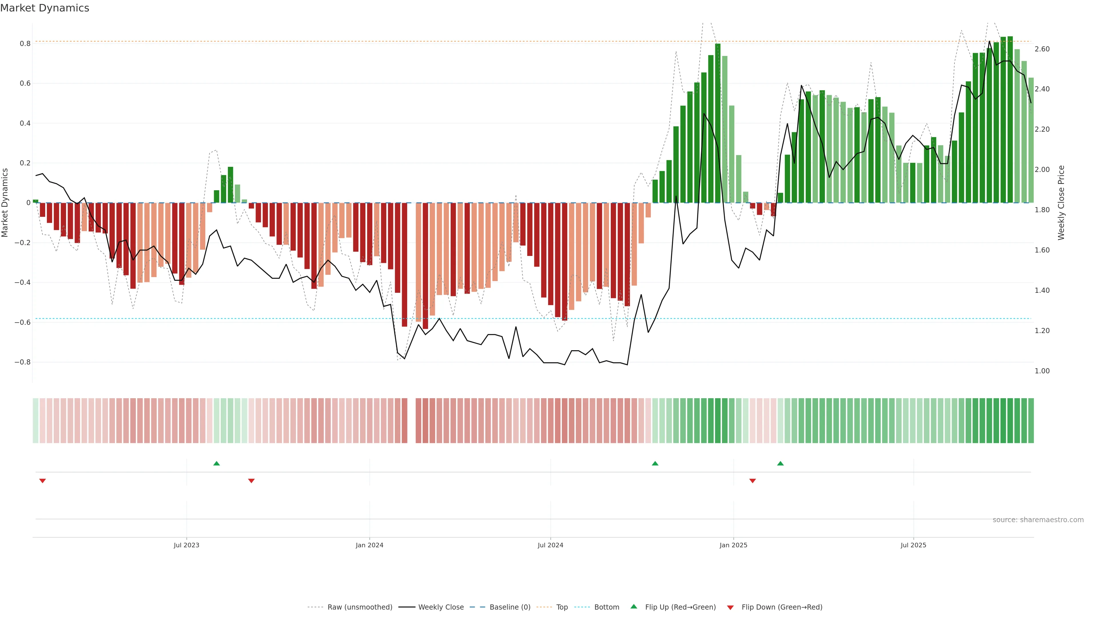Click the green Flip Up legend triangle
This screenshot has height=617, width=1098.
tap(634, 606)
